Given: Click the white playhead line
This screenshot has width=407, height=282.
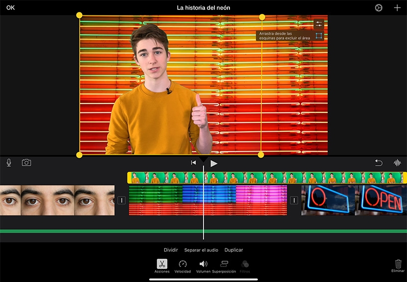Looking at the screenshot, I should (203, 202).
